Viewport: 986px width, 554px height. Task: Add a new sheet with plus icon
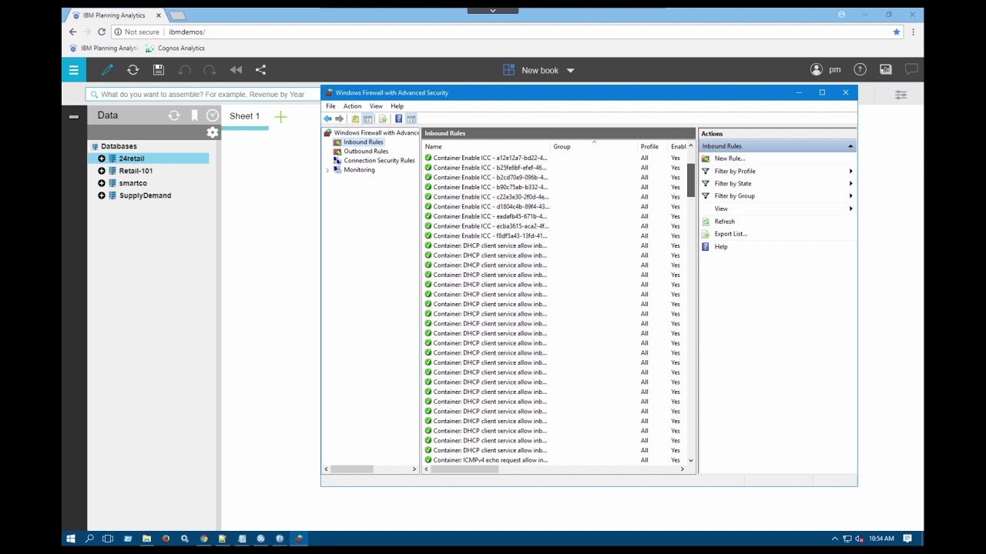280,117
